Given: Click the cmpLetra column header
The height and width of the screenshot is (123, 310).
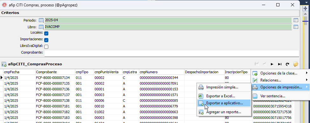Looking at the screenshot, I should click(x=130, y=72).
